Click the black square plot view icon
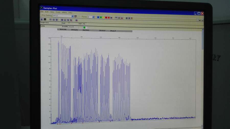The height and width of the screenshot is (129, 230). point(45,19)
